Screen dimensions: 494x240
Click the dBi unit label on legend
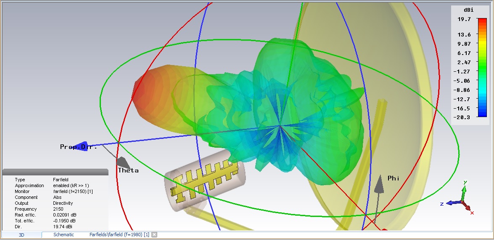(x=469, y=10)
